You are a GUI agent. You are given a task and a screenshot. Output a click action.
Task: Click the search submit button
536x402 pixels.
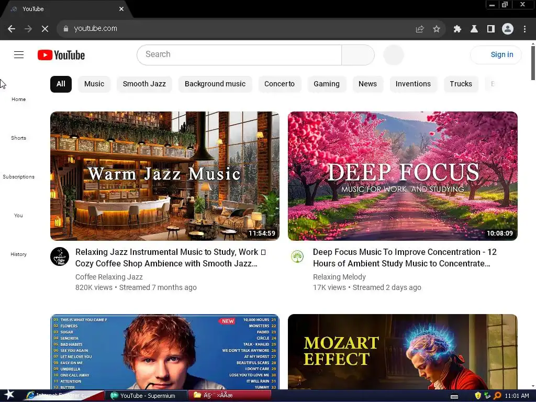point(358,54)
